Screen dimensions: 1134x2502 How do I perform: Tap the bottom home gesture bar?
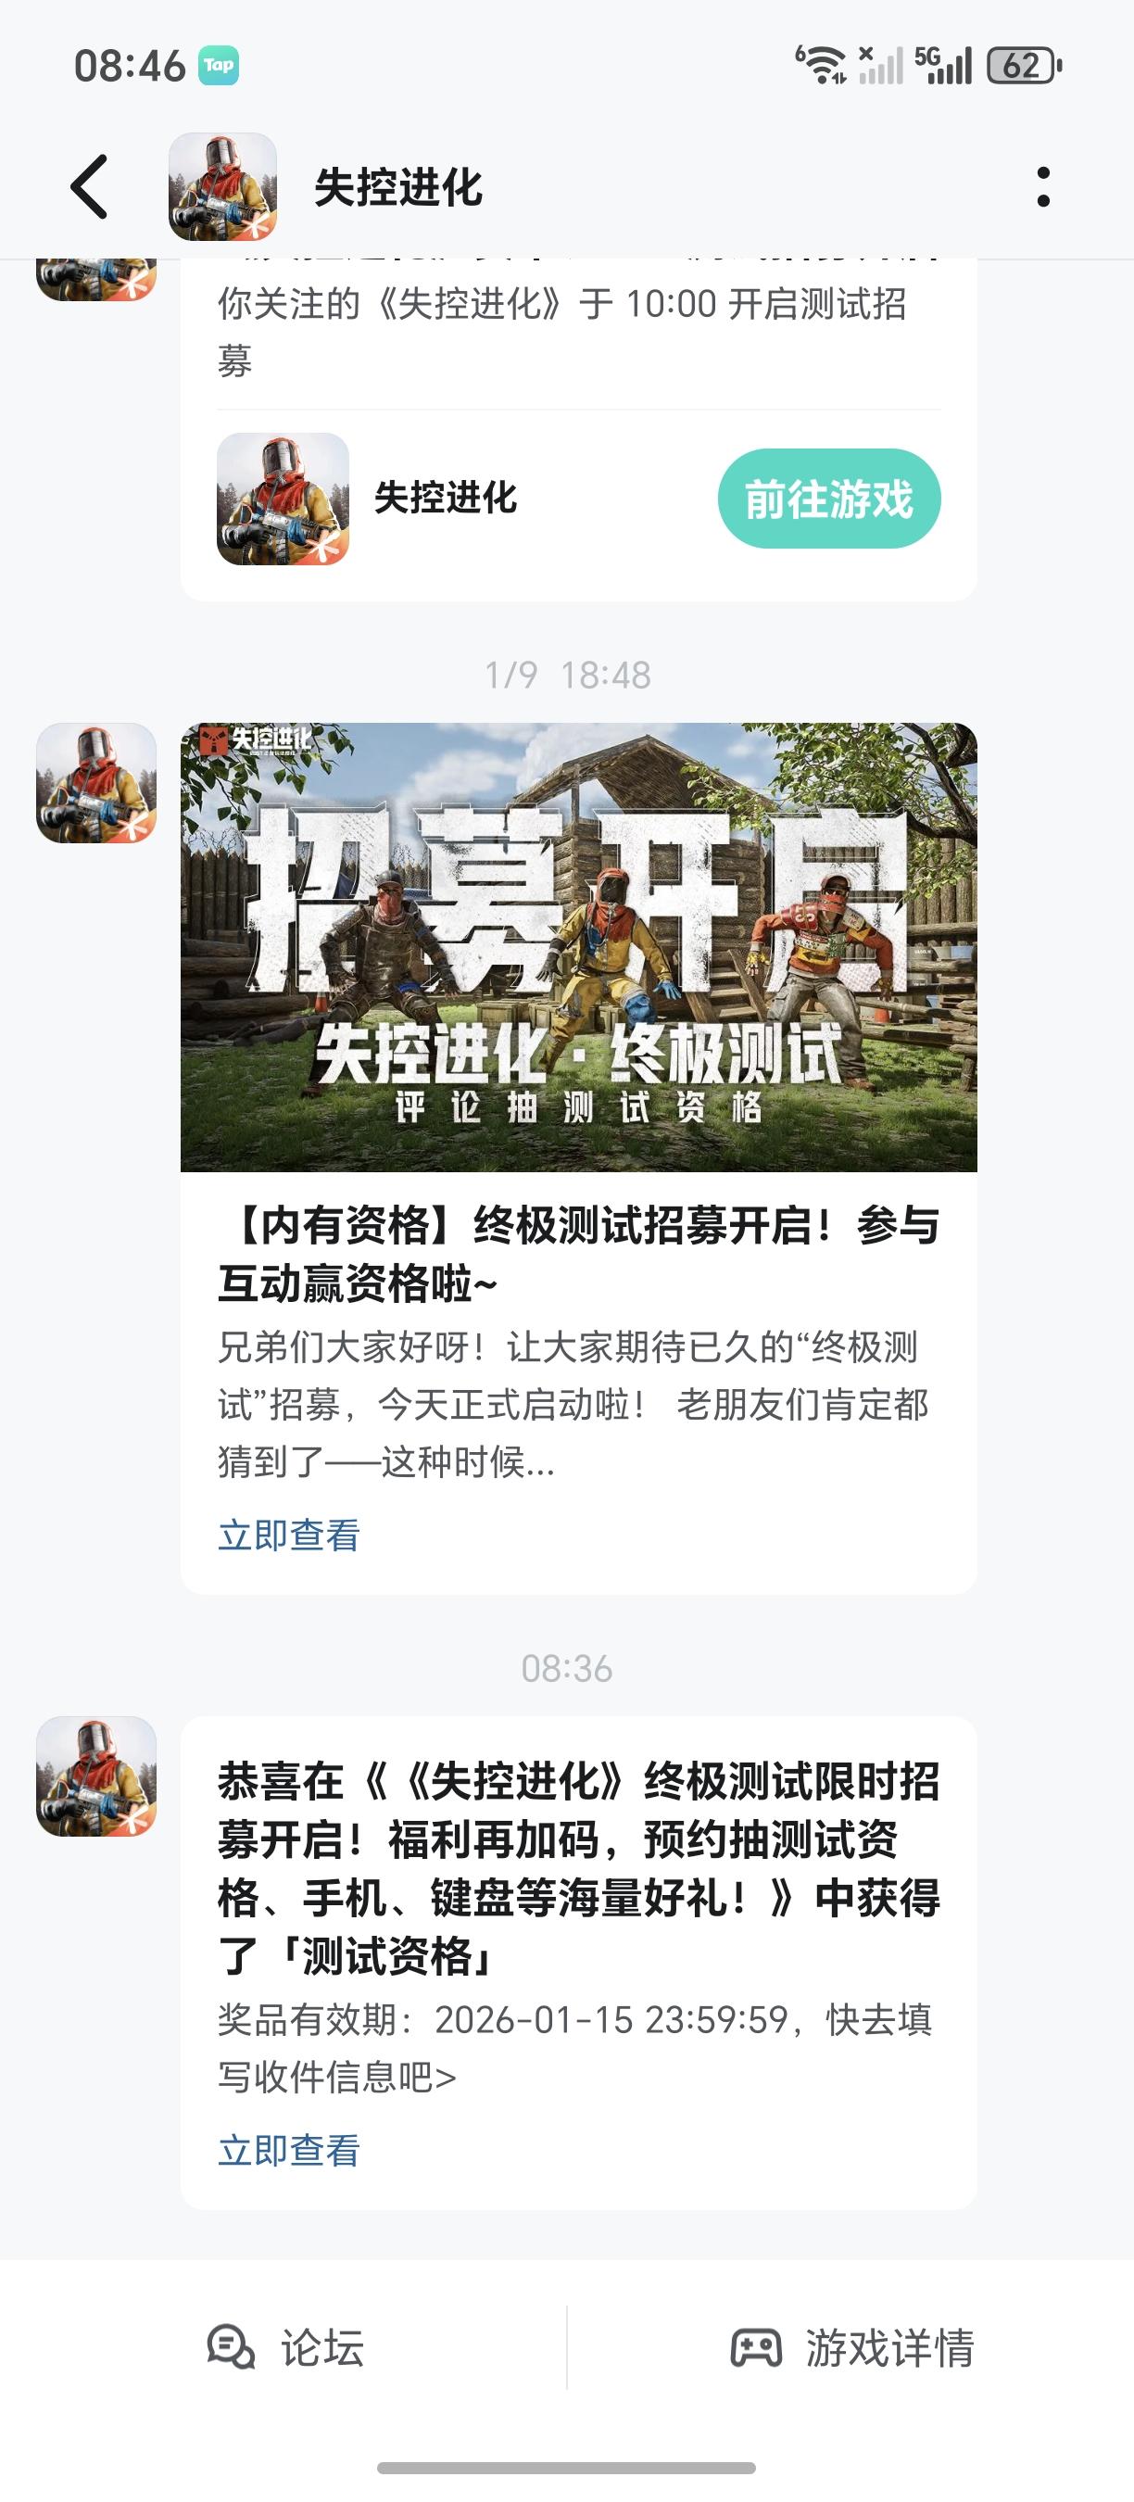[x=567, y=2468]
